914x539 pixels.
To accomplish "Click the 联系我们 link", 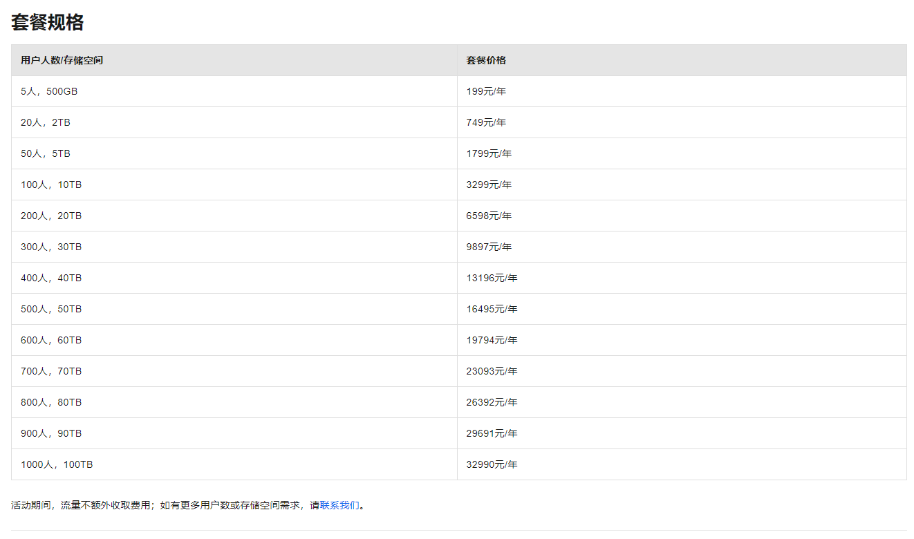I will tap(339, 505).
